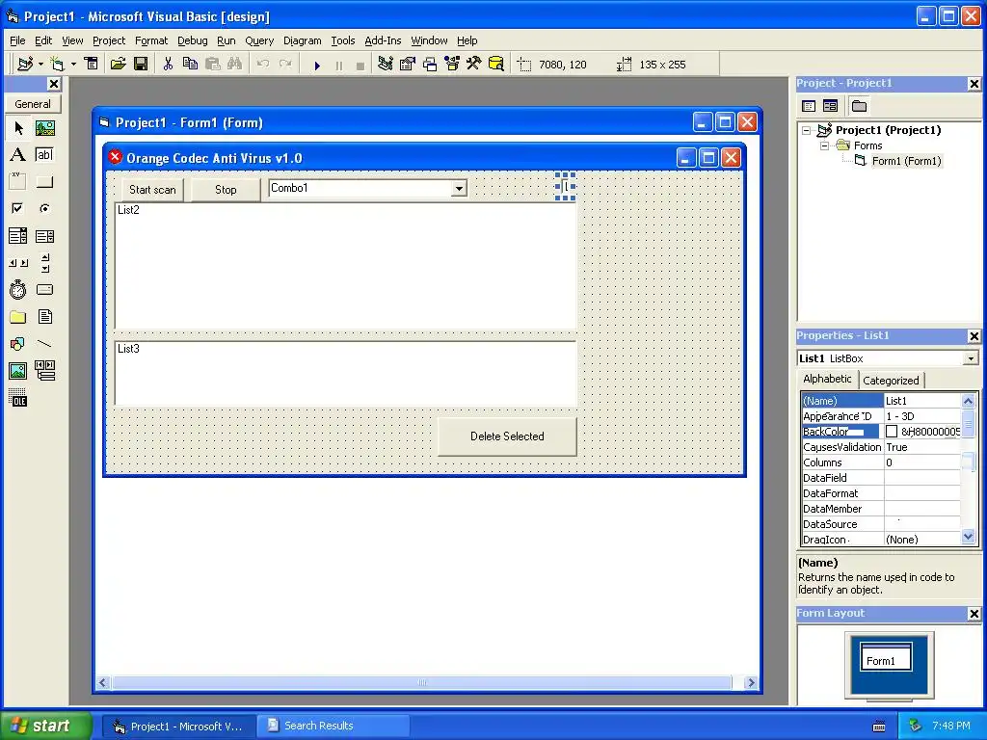The width and height of the screenshot is (987, 740).
Task: Open the Add Standard EXE Project dropdown arrow
Action: (40, 65)
